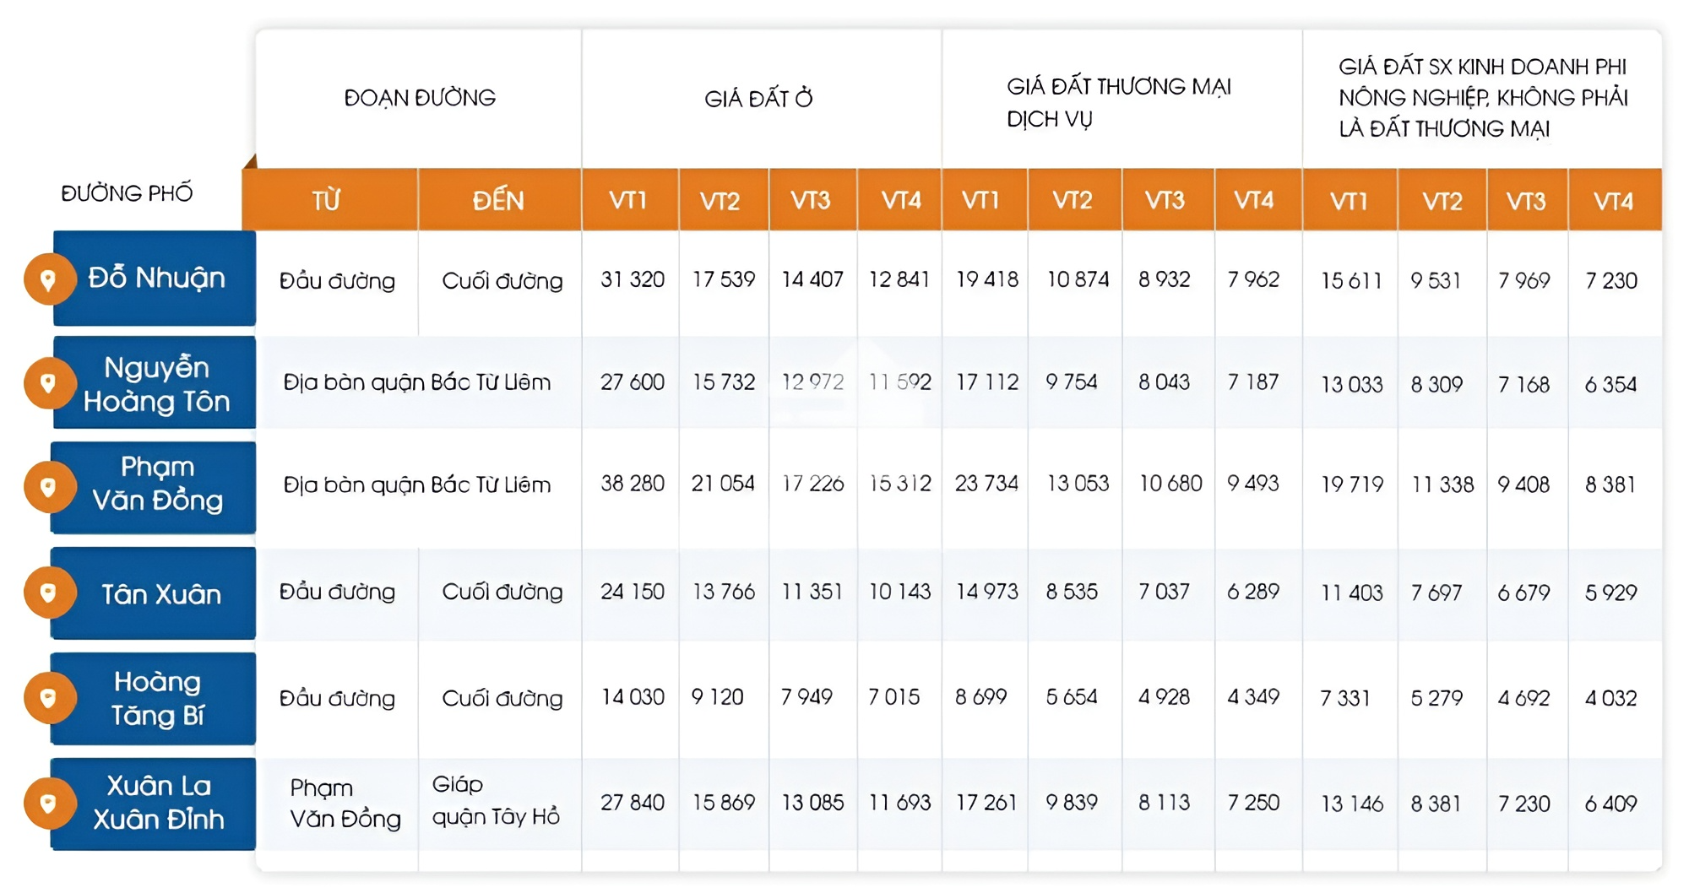Click the Hoàng Tăng Bí blue street label
Screen dimensions: 1689x893
point(157,699)
